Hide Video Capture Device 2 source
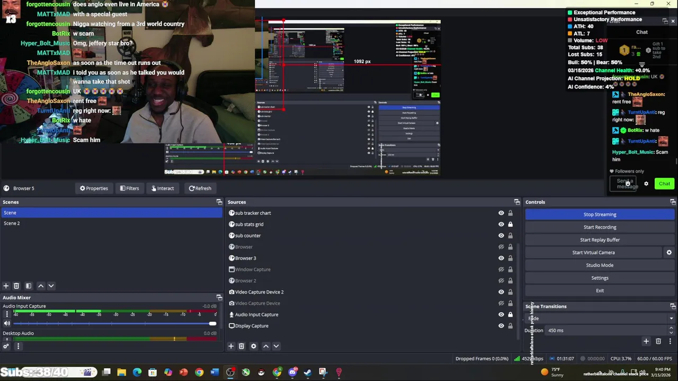678x381 pixels. click(x=501, y=292)
